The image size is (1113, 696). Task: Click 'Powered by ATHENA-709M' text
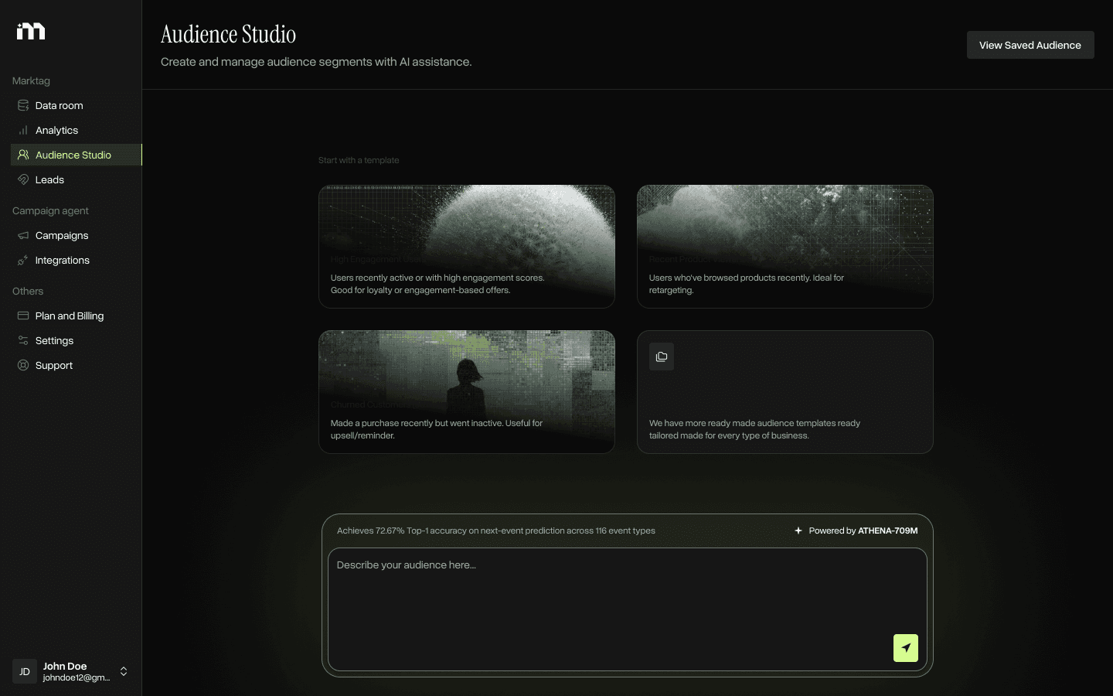863,531
